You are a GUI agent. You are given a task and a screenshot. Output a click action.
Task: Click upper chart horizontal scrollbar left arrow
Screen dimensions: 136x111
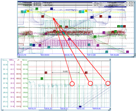click(x=18, y=57)
